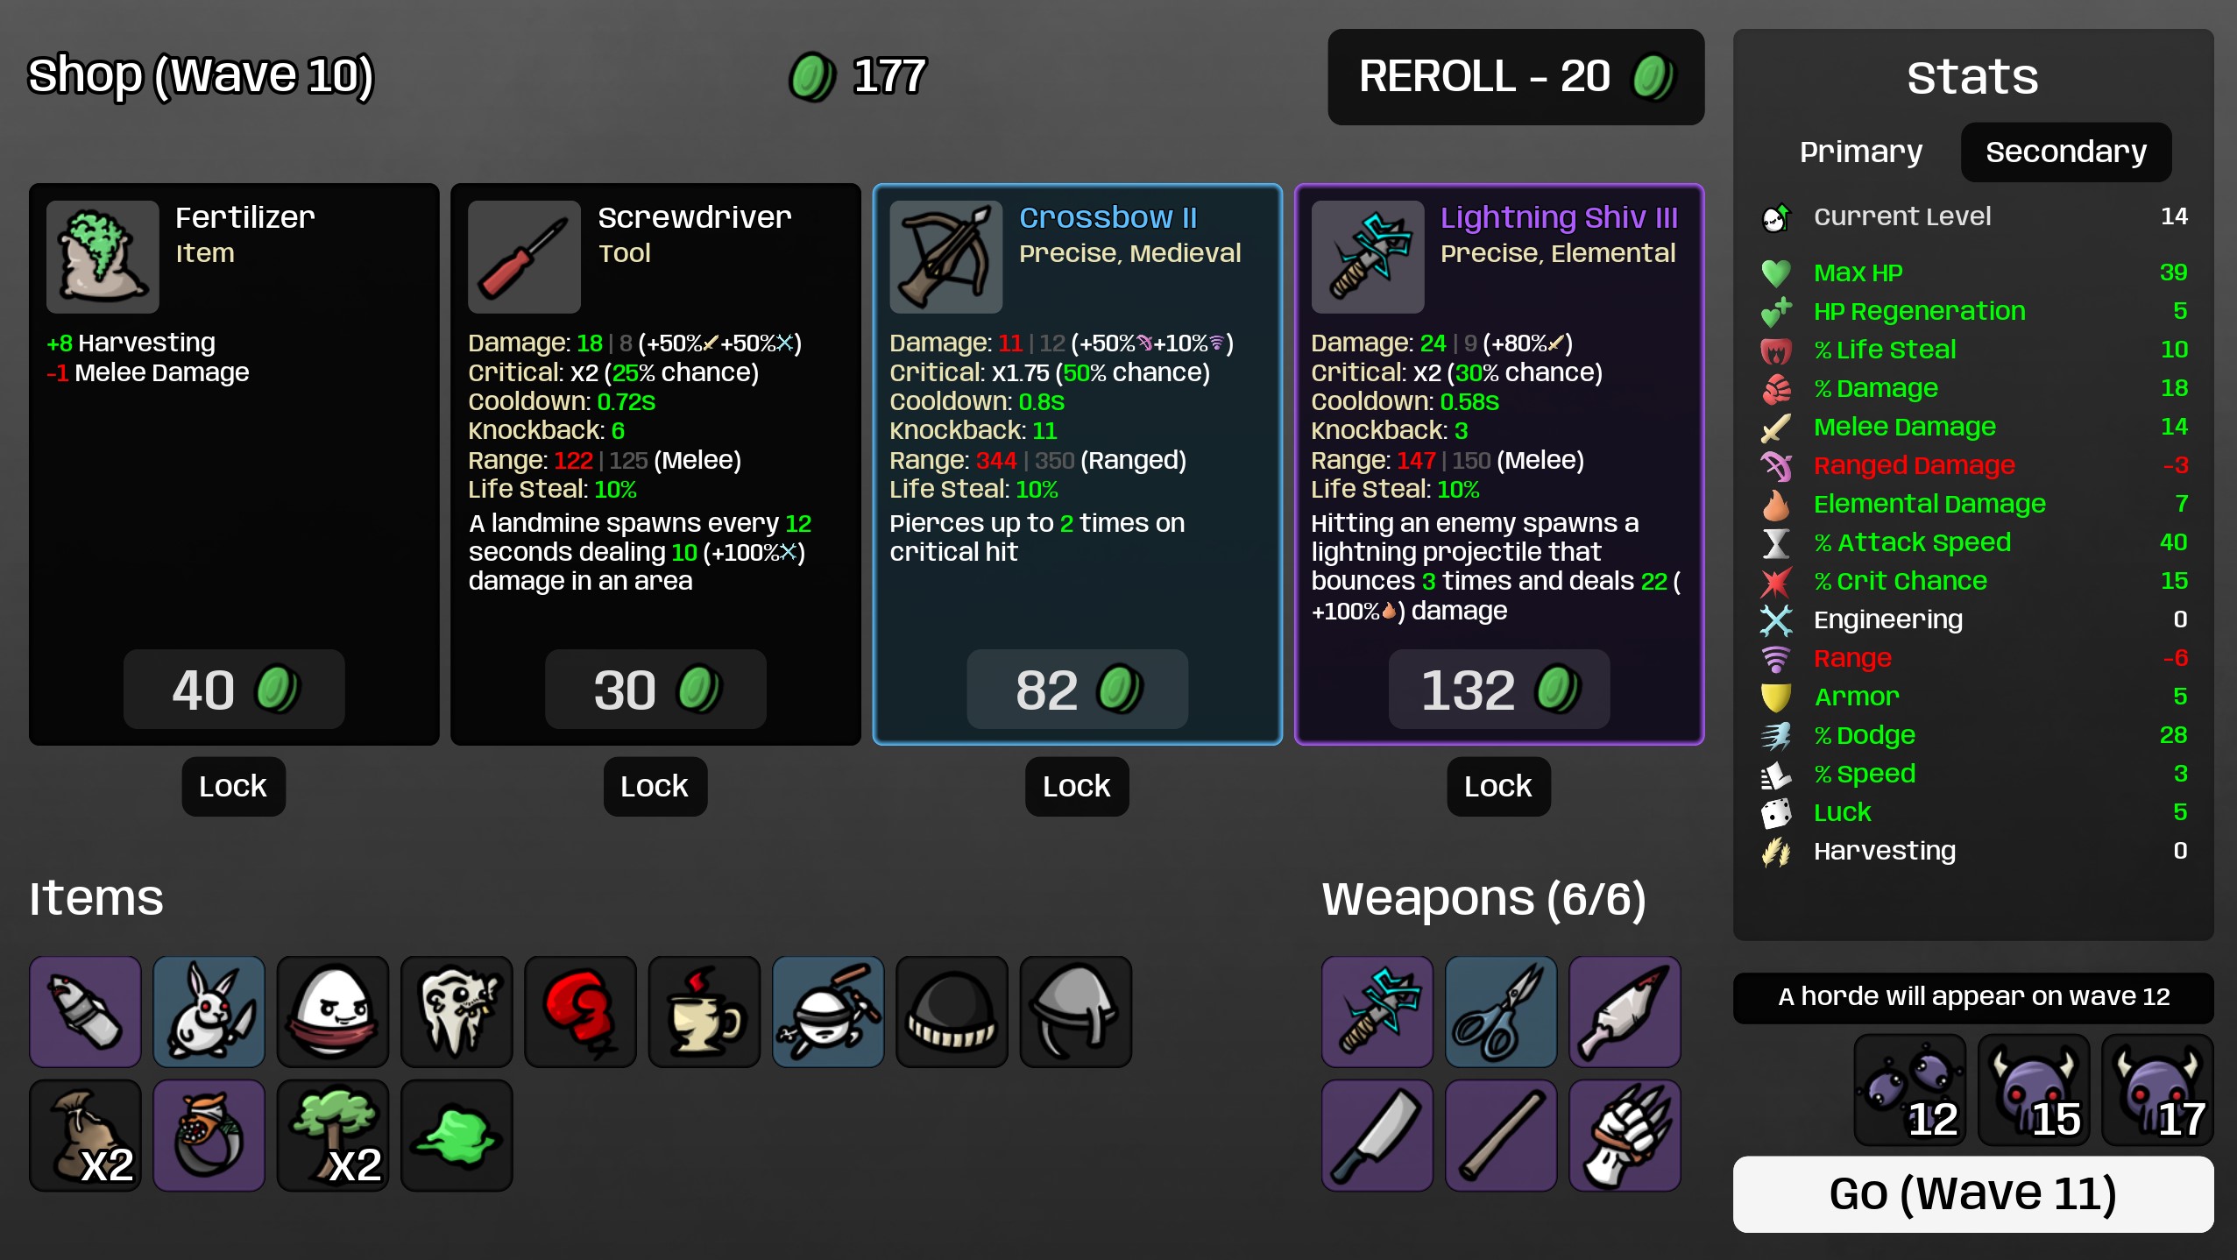Image resolution: width=2237 pixels, height=1260 pixels.
Task: Select the scissors weapon in inventory
Action: click(1501, 1011)
